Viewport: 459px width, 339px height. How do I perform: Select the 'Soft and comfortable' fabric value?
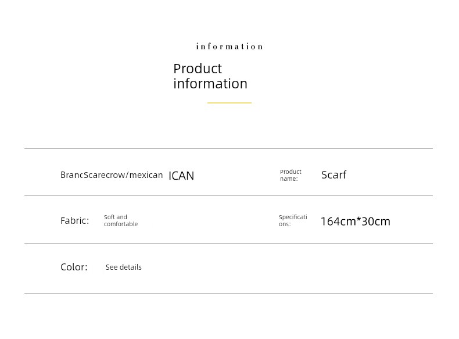pos(121,221)
